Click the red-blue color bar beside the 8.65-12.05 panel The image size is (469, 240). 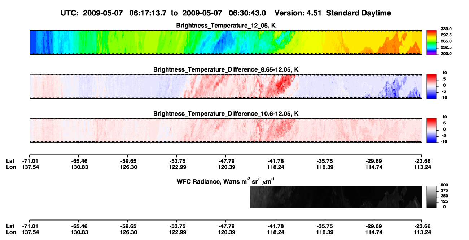point(431,86)
